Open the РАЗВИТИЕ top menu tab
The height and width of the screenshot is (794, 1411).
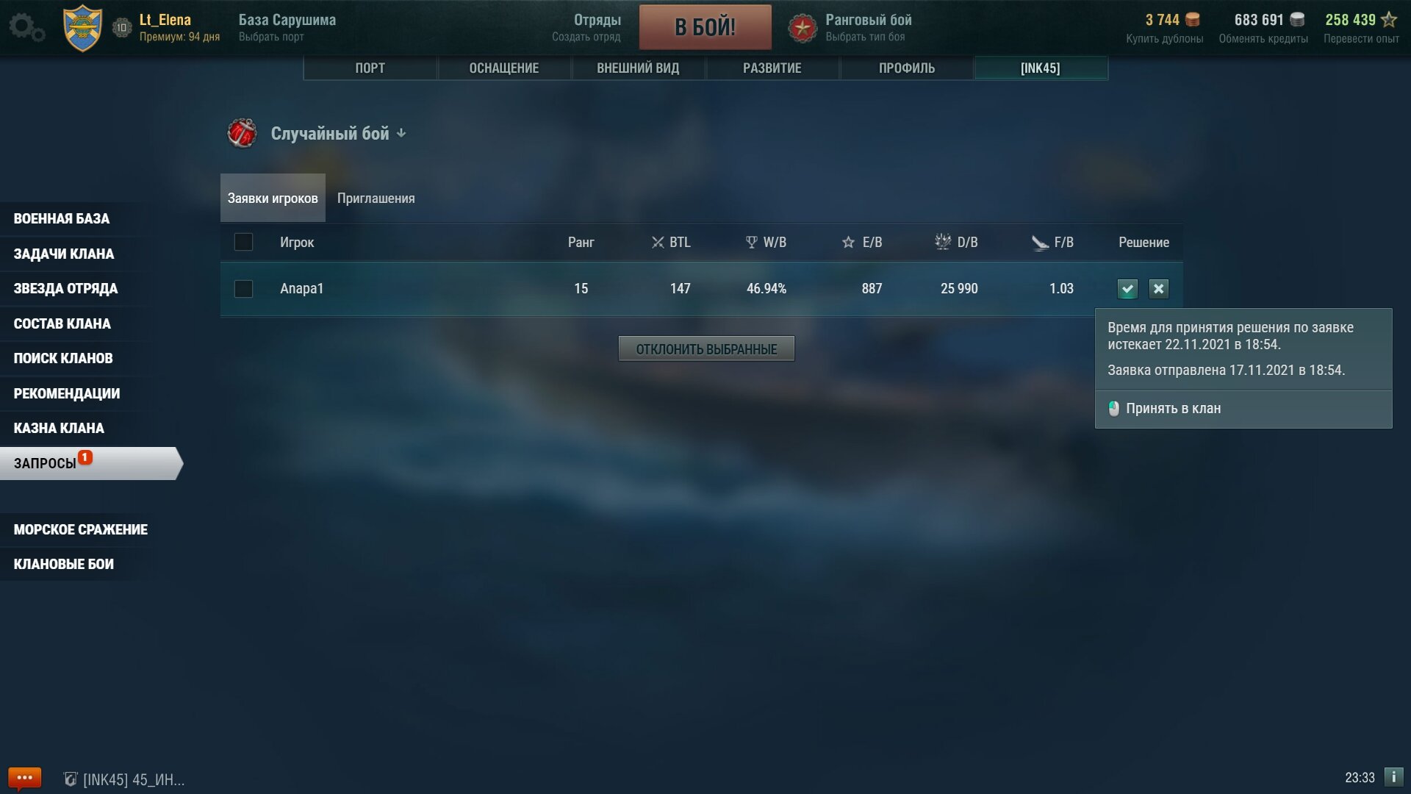(x=772, y=68)
